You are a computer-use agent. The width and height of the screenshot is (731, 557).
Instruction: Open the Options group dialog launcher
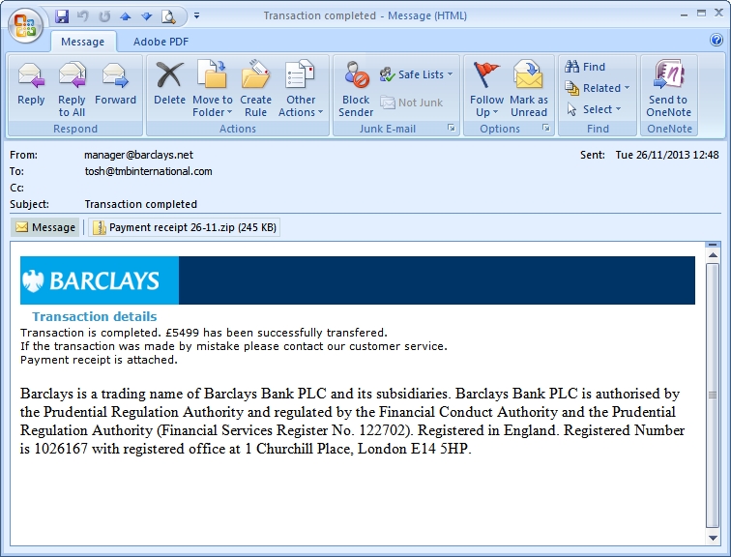click(x=546, y=128)
